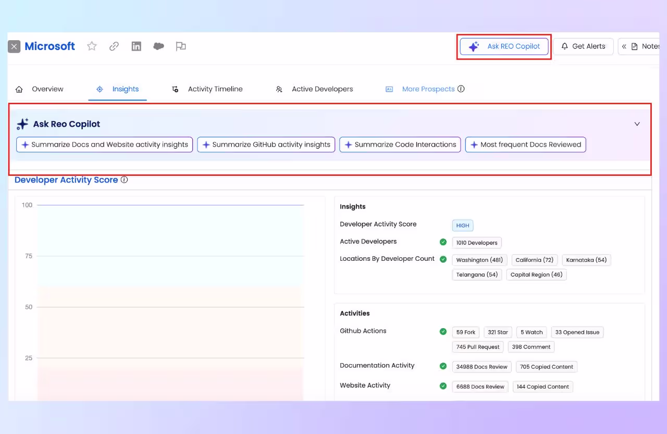Select the Insights tab

tap(118, 89)
